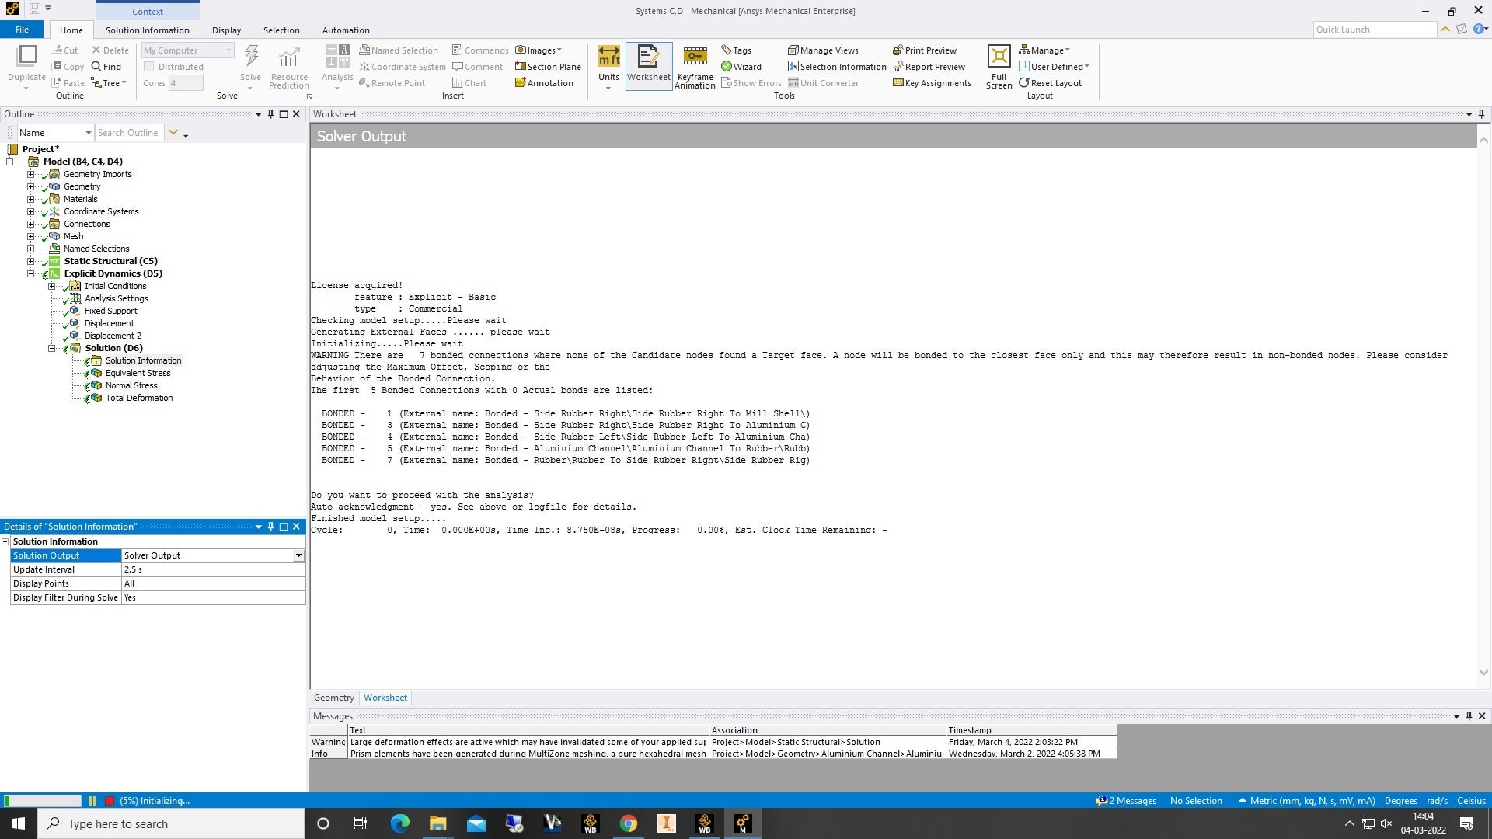Insert an Annotation
The image size is (1492, 839).
(544, 83)
